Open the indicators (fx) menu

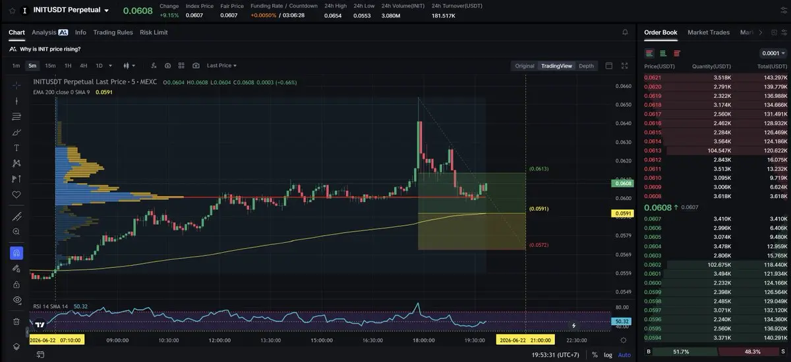[154, 66]
